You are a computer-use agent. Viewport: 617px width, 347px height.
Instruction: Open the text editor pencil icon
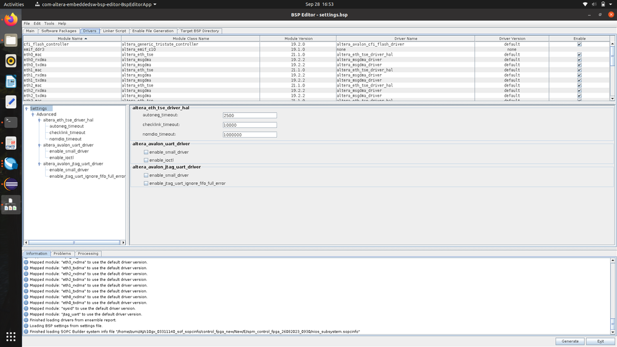[10, 101]
